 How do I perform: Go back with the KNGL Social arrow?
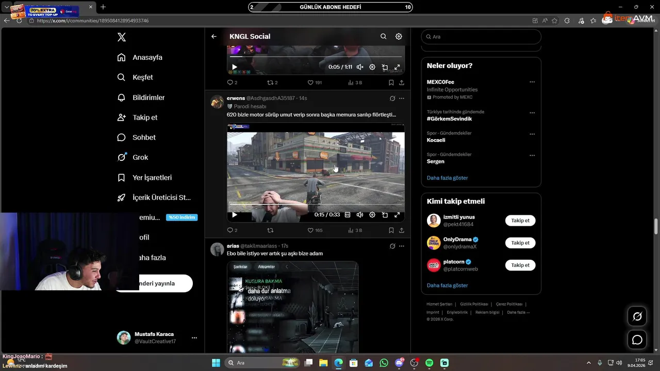214,37
